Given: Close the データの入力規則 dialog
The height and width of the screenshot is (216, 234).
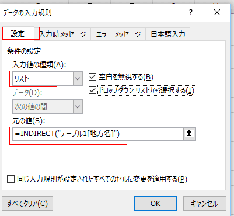Looking at the screenshot, I should (x=217, y=13).
